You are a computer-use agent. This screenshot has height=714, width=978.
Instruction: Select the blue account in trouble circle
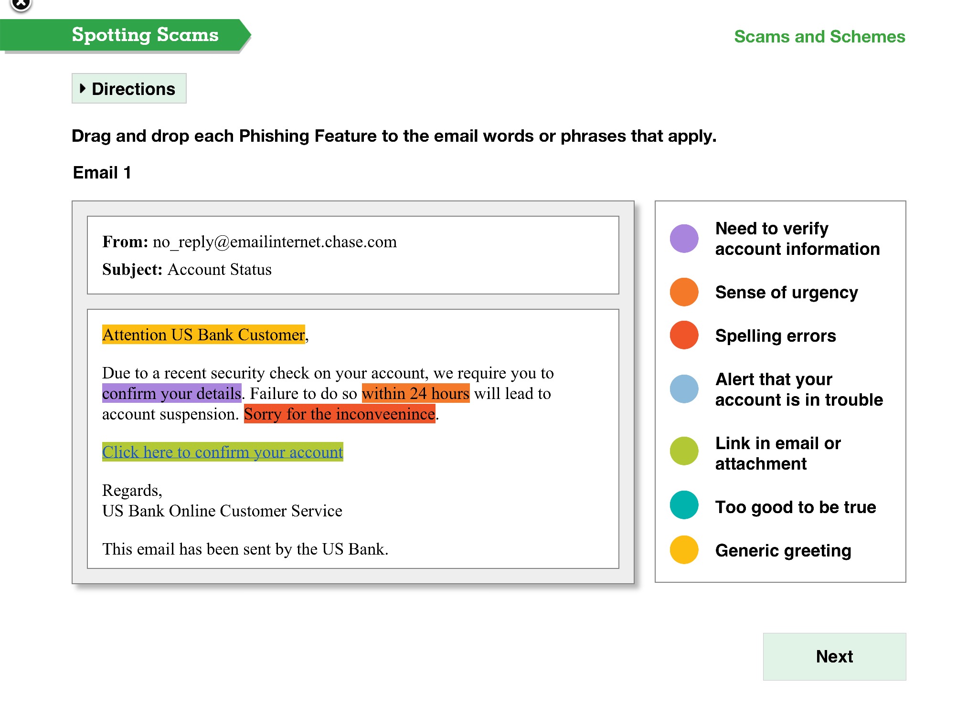[x=684, y=389]
